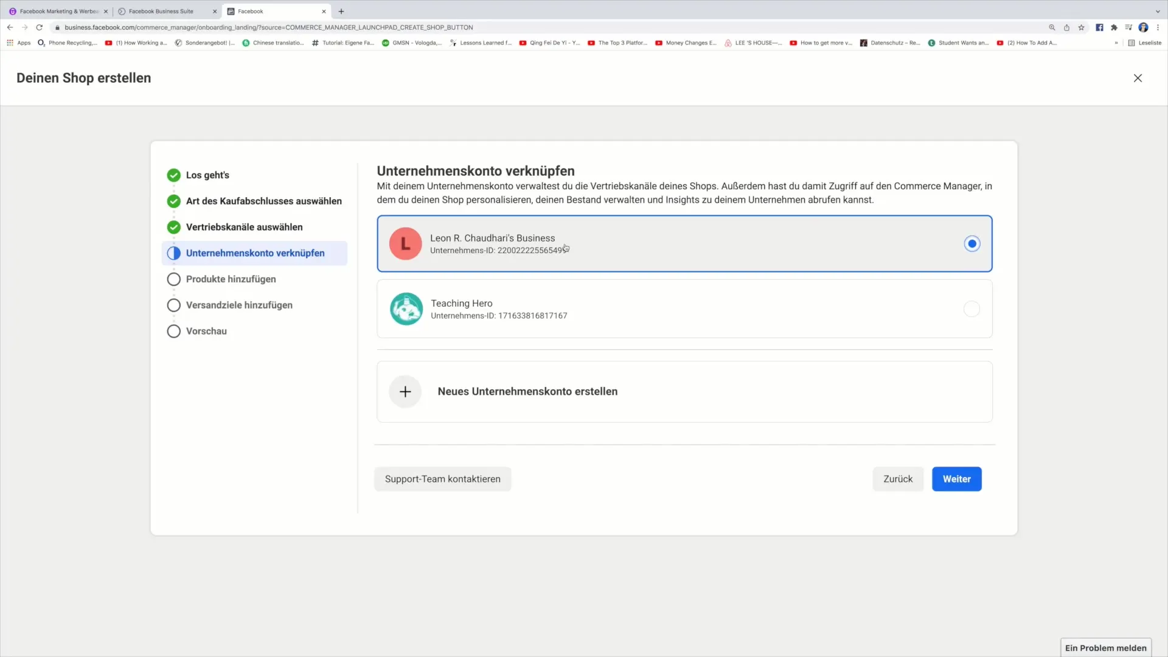Click Support-Team kontaktieren link
This screenshot has height=657, width=1168.
(443, 479)
